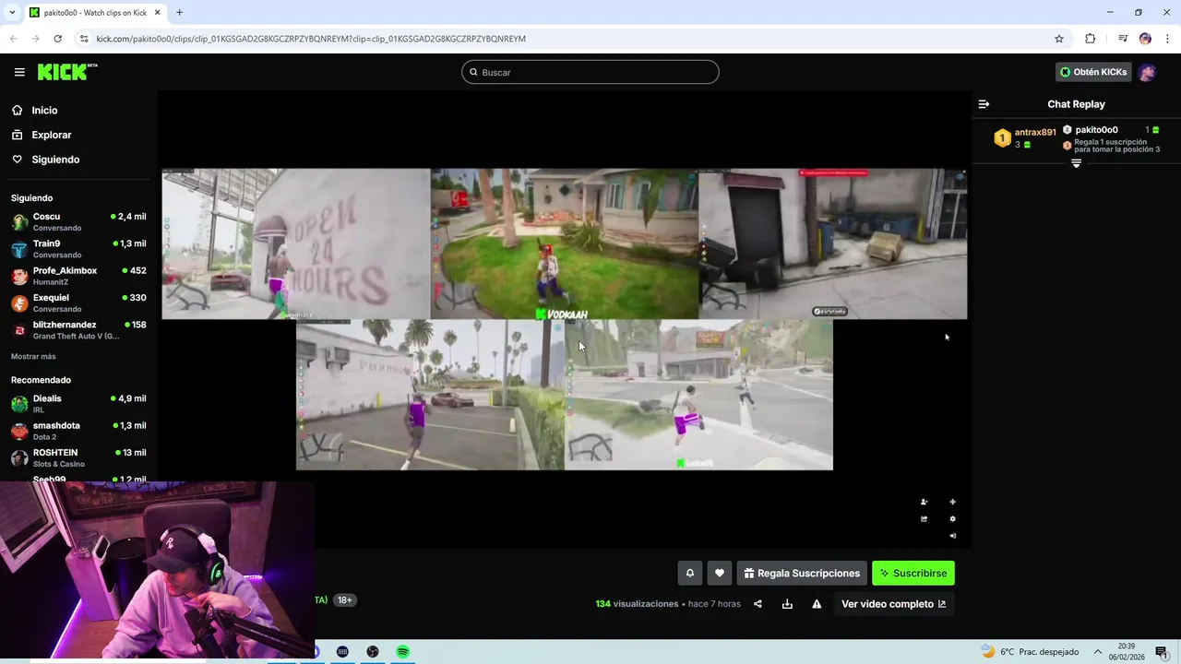Screen dimensions: 1181x664
Task: Share the clip with the share icon
Action: (758, 604)
